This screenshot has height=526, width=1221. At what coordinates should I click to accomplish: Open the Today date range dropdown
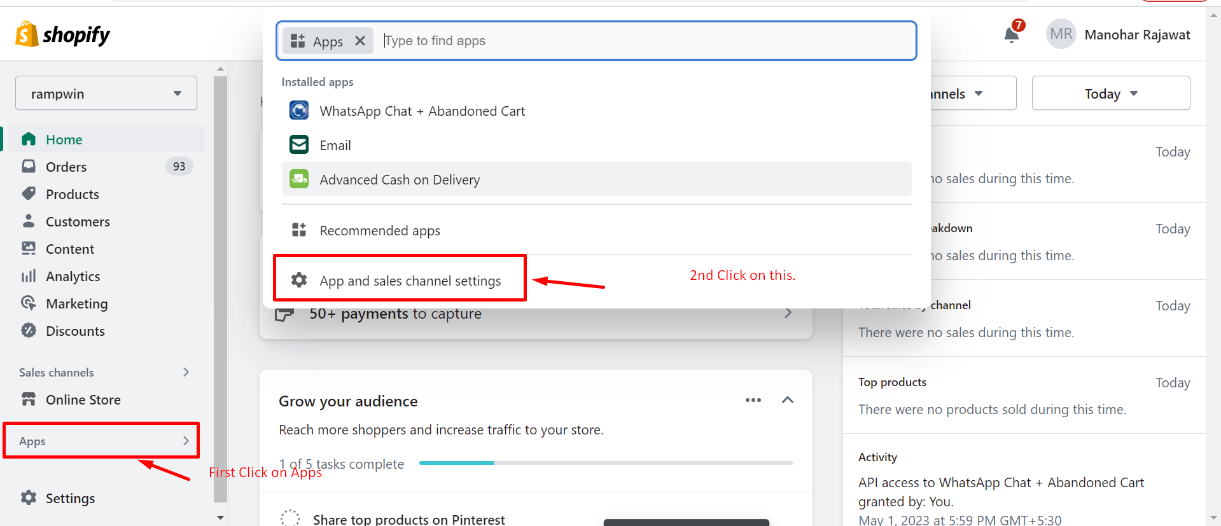(x=1110, y=93)
